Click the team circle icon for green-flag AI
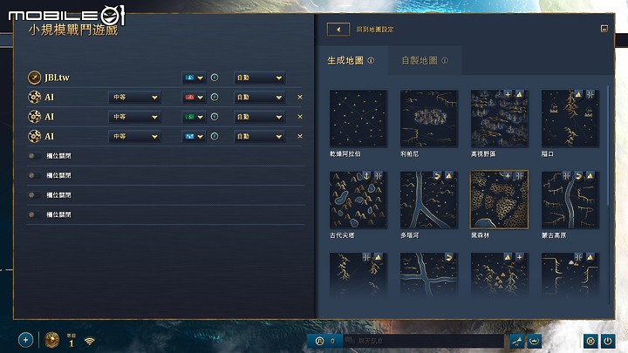Screen dimensions: 628x353 click(215, 117)
